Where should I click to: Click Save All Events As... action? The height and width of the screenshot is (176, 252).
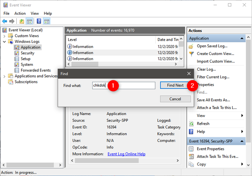(x=213, y=100)
